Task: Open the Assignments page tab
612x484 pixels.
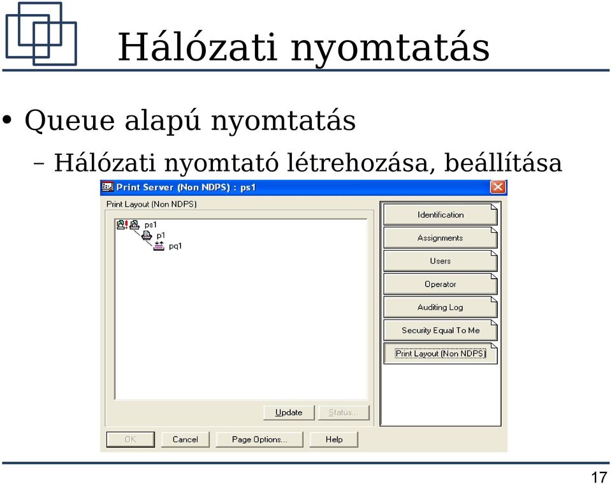Action: click(441, 238)
